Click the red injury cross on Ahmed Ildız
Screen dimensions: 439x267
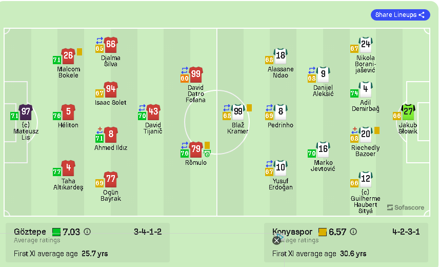(99, 129)
